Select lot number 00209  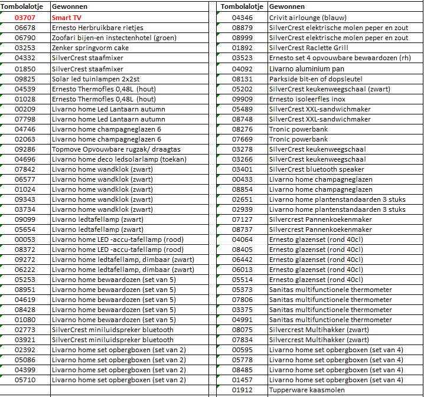point(25,109)
